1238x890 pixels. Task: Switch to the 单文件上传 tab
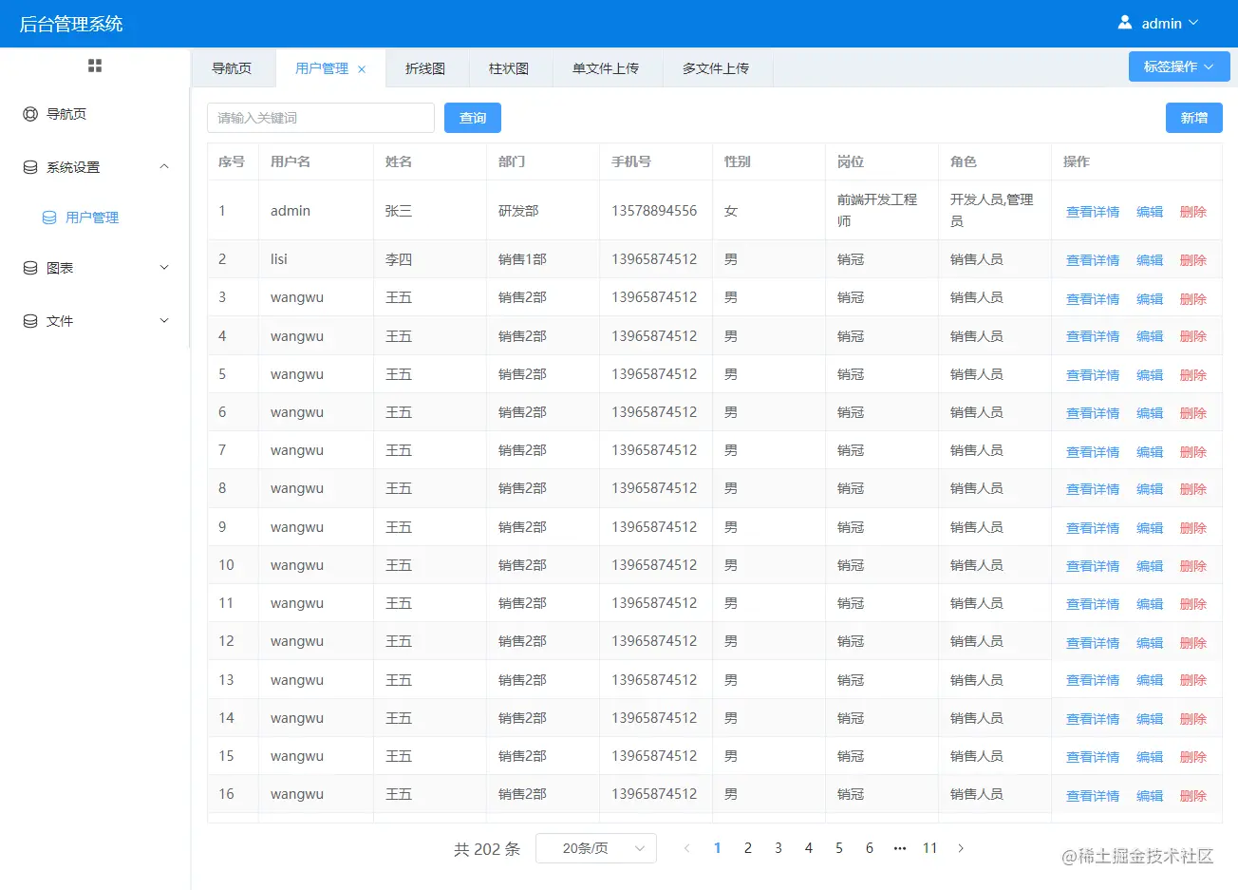(606, 68)
